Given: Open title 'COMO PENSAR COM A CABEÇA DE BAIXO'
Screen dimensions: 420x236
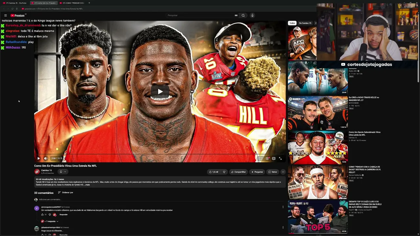Looking at the screenshot, I should pyautogui.click(x=365, y=169).
